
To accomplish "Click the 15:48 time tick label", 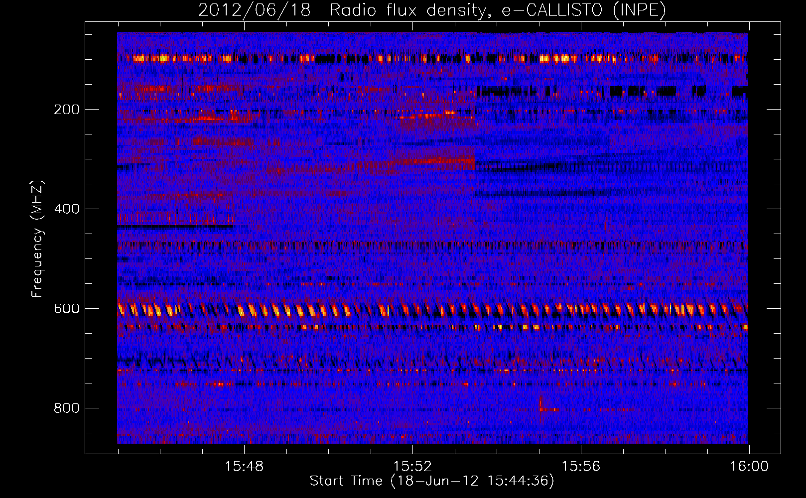I will [244, 467].
